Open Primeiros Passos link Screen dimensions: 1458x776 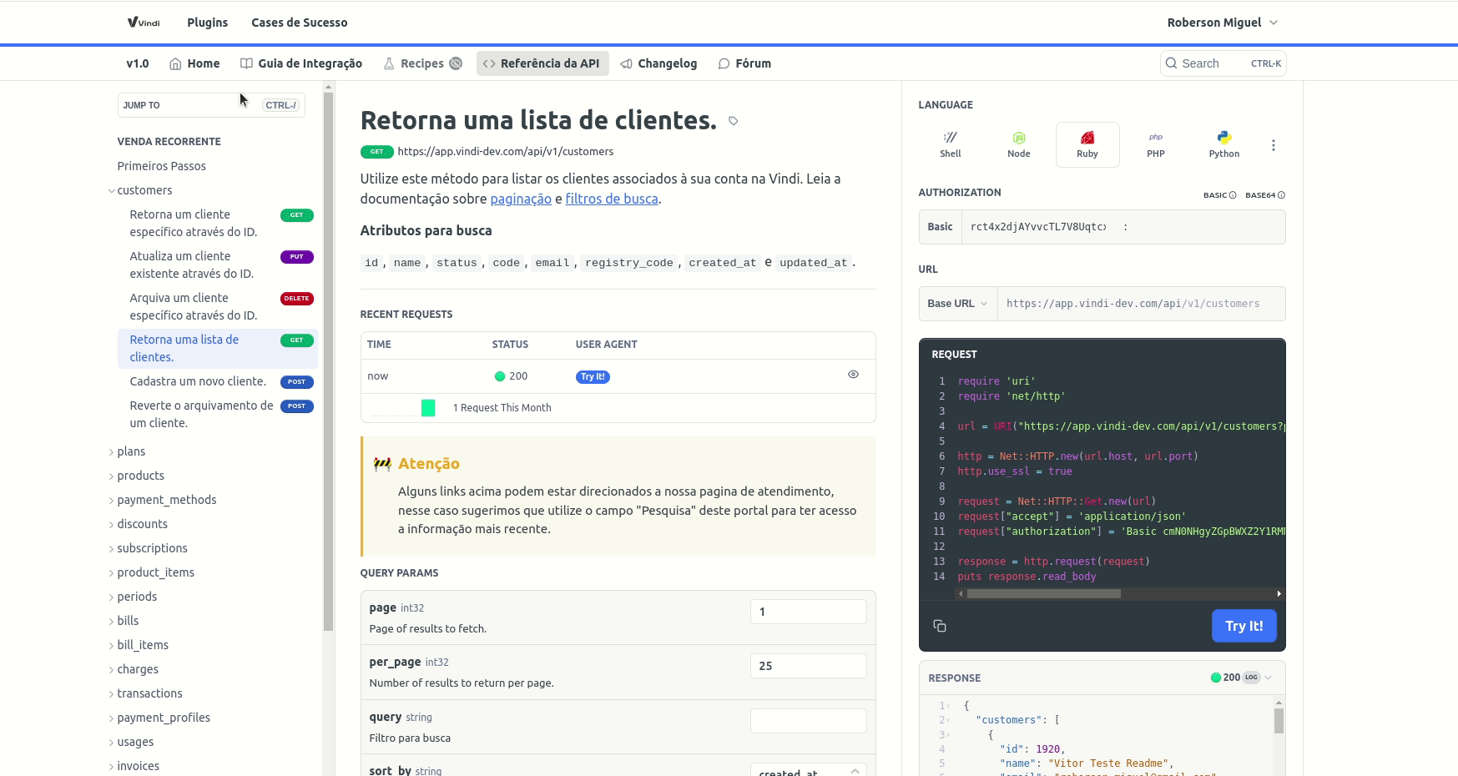pyautogui.click(x=162, y=166)
